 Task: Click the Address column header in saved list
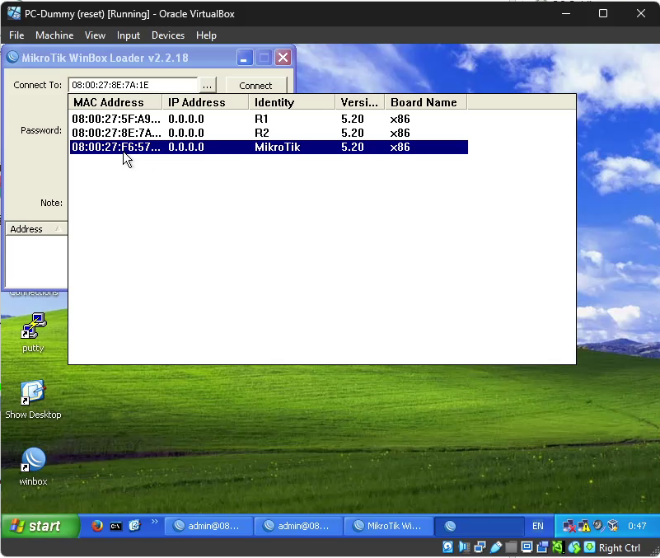point(36,228)
